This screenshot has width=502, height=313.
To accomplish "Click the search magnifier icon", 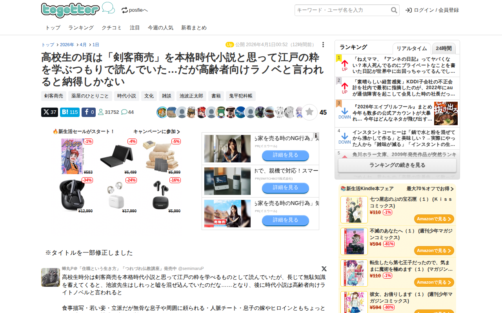I will (394, 10).
